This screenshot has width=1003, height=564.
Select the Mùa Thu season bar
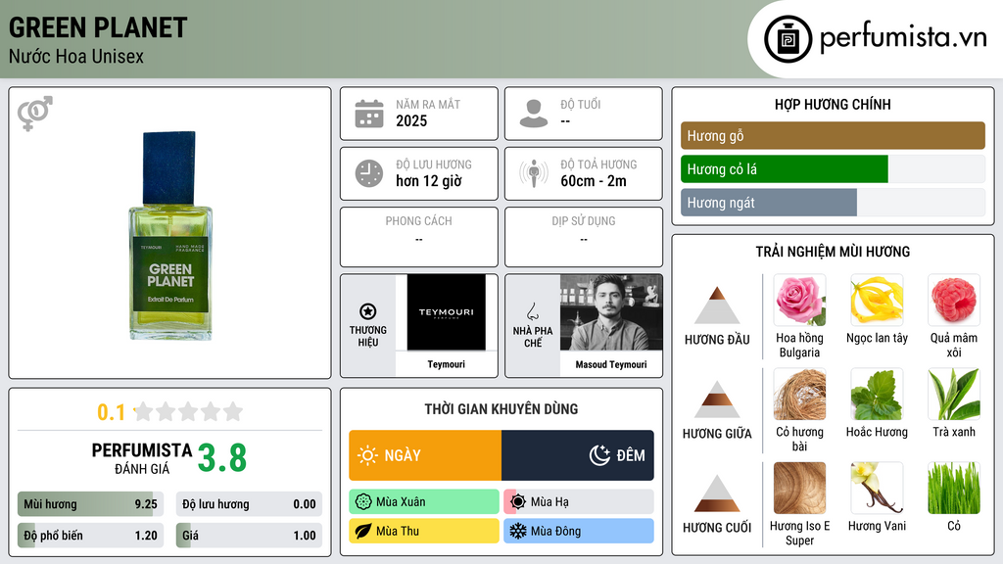click(424, 532)
